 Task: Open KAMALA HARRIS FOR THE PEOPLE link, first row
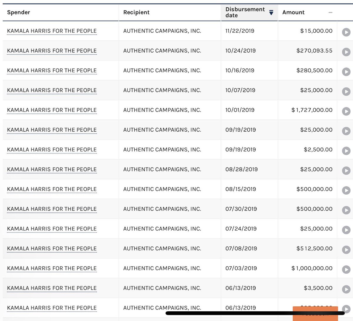pos(51,31)
